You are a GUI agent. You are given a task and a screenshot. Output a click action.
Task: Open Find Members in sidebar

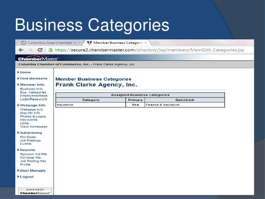coord(33,78)
